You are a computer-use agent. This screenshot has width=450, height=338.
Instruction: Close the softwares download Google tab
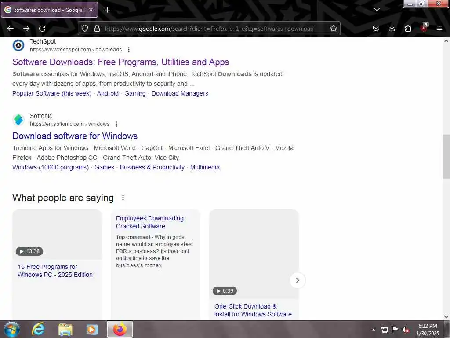tap(91, 10)
